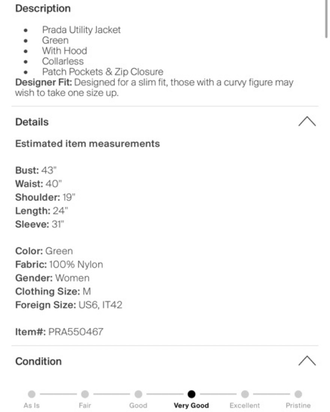Click the Very Good black dot
Image resolution: width=330 pixels, height=412 pixels.
point(192,394)
